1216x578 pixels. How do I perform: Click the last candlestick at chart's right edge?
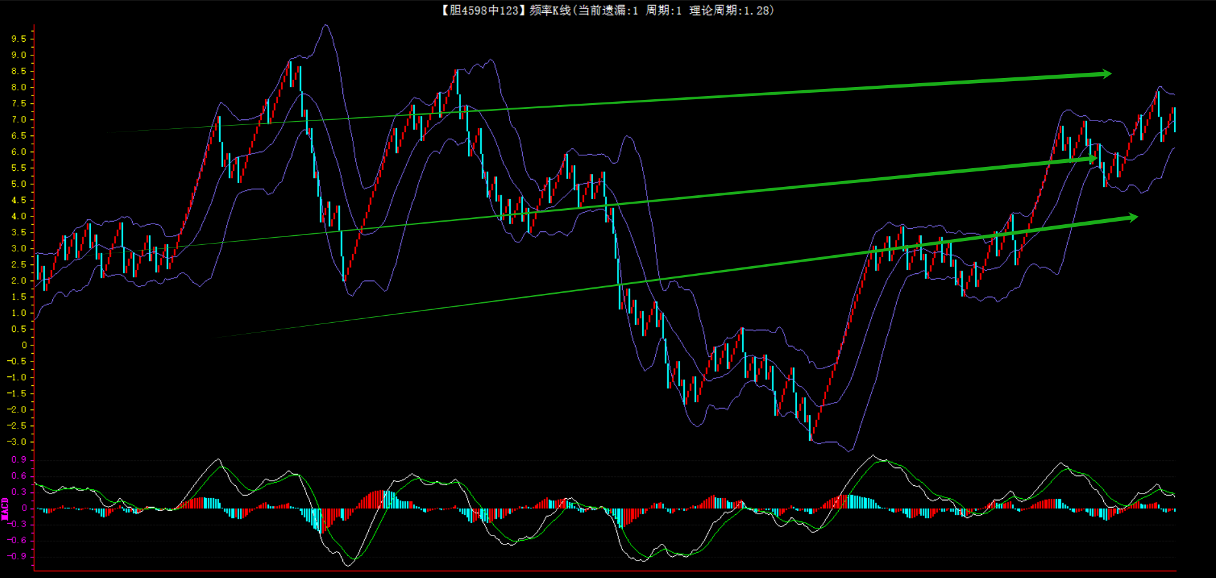click(x=1174, y=120)
